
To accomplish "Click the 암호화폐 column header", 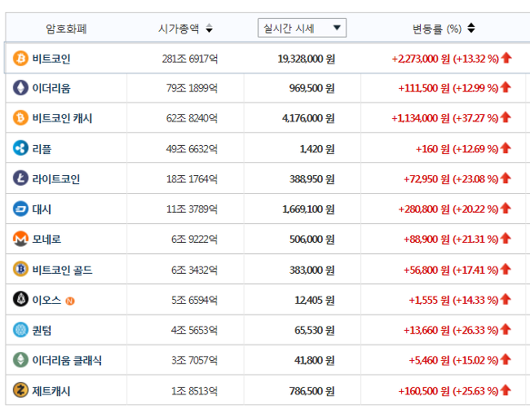I will tap(66, 29).
